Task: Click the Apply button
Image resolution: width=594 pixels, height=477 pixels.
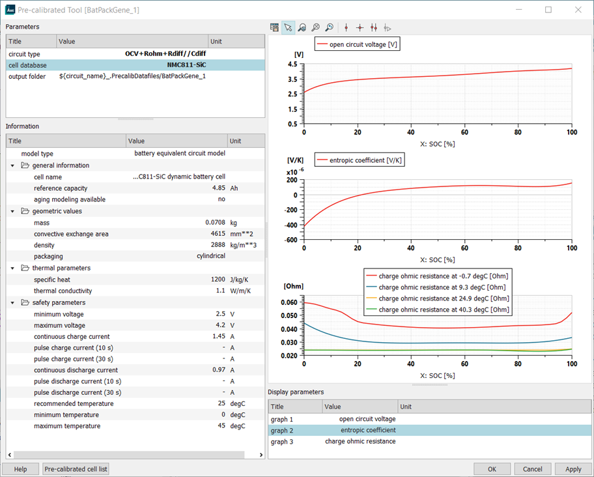Action: coord(573,469)
